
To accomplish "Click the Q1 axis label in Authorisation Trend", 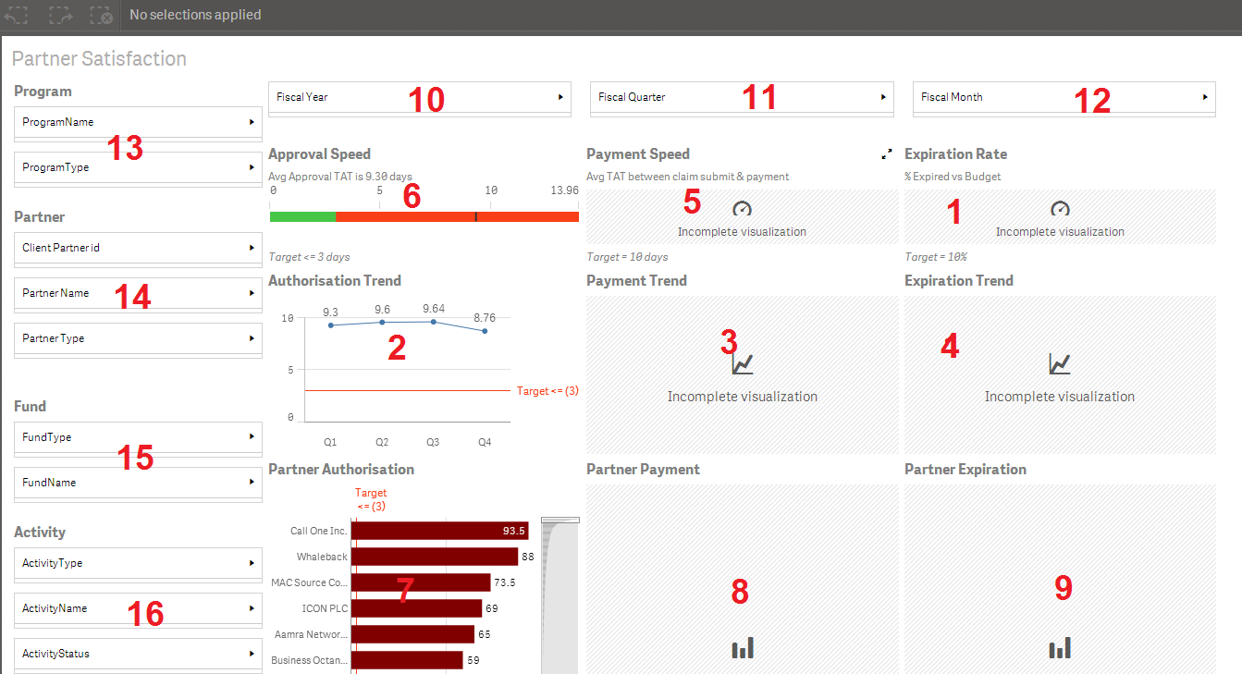I will click(x=330, y=443).
